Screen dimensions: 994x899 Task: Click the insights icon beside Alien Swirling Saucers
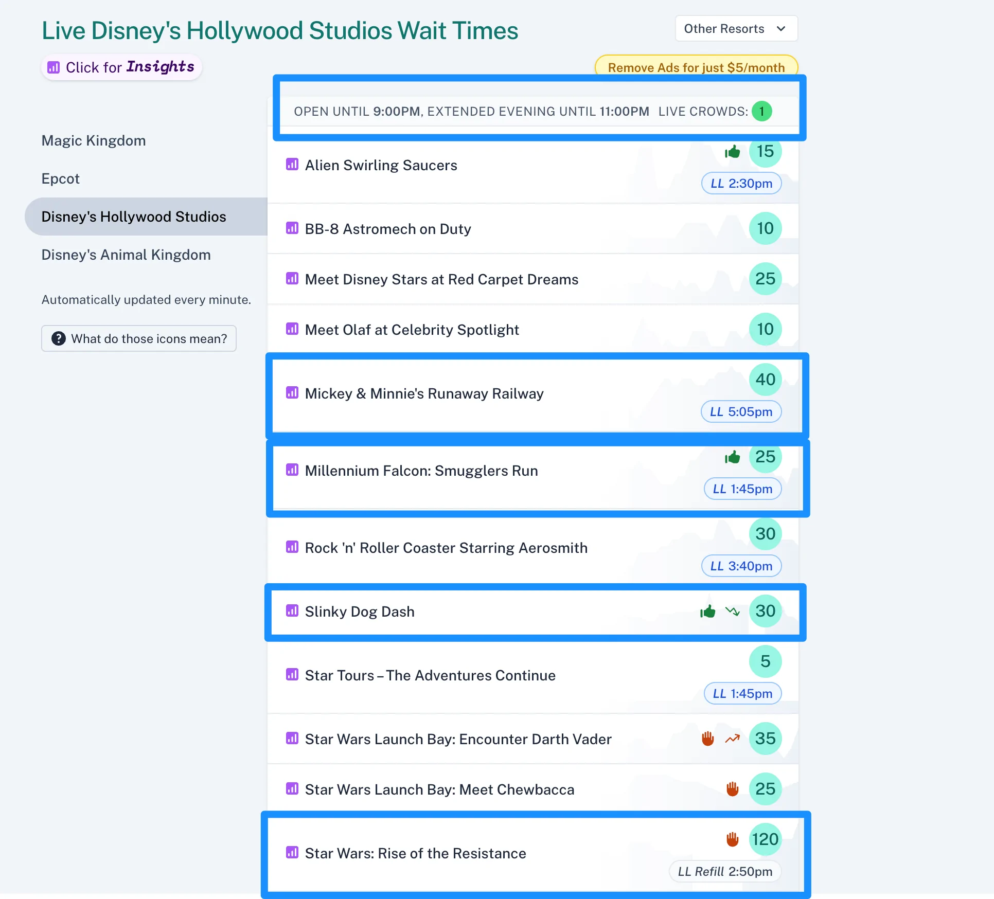292,165
